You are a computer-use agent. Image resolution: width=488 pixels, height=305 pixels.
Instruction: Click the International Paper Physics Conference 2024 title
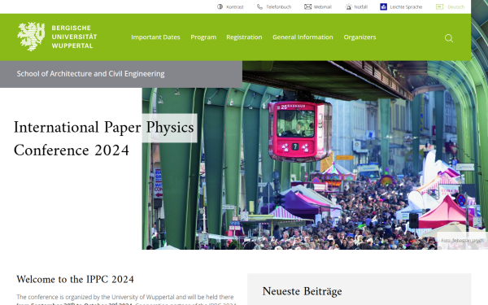tap(103, 139)
